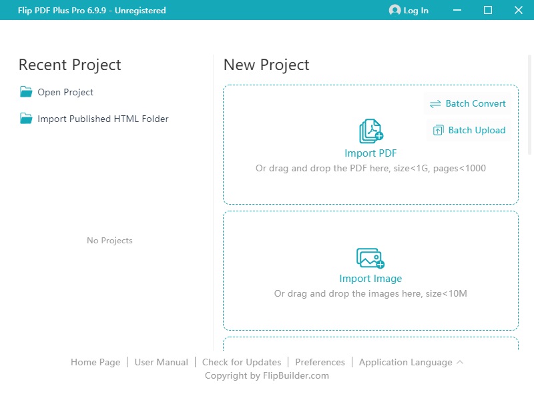Open Project from recent list

click(65, 92)
